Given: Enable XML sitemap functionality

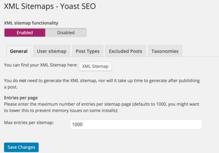Looking at the screenshot, I should [x=25, y=33].
